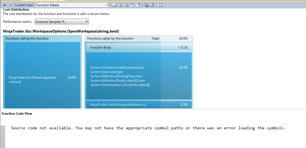306x148 pixels.
Task: Click the '< 0.1%' Function Body value
Action: (183, 47)
